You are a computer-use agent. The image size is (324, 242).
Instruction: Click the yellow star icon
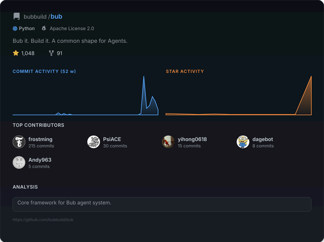[x=16, y=53]
